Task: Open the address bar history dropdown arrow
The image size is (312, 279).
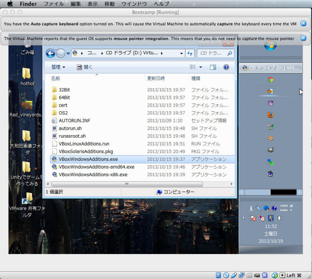Action: tap(181, 53)
